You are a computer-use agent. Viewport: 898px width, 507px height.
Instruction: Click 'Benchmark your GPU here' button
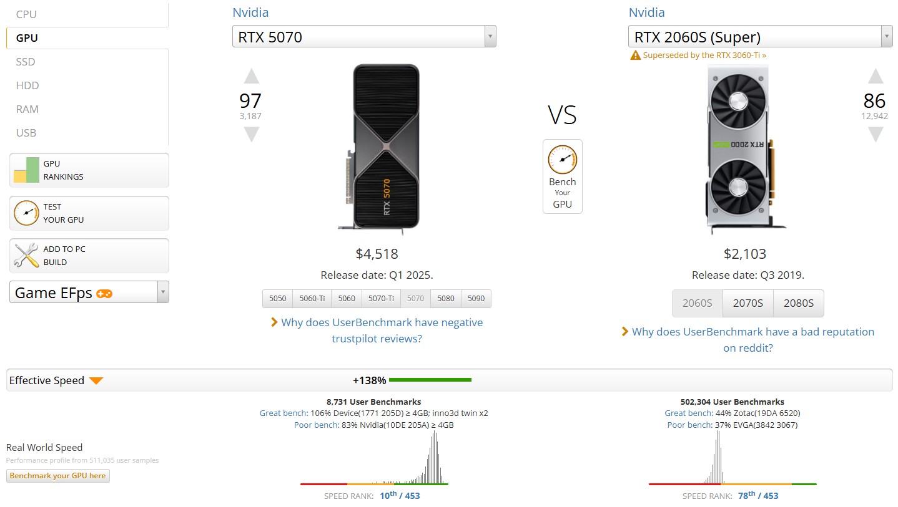point(58,476)
